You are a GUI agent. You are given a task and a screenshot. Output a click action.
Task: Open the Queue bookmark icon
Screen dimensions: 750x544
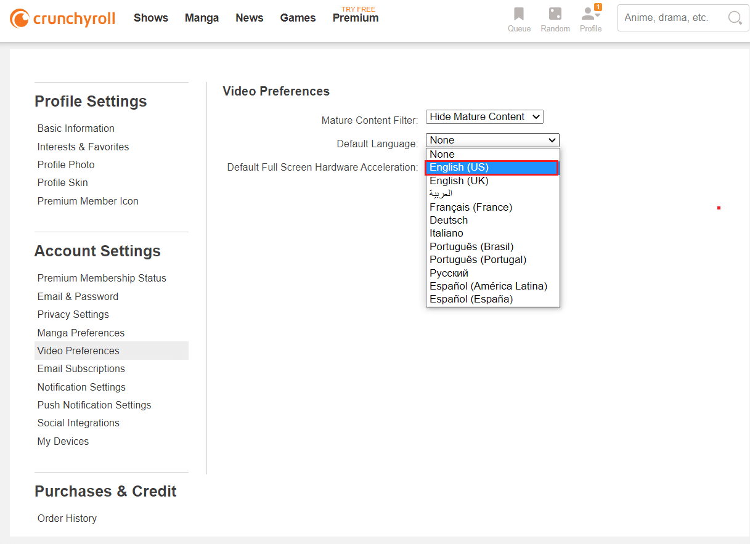point(519,14)
